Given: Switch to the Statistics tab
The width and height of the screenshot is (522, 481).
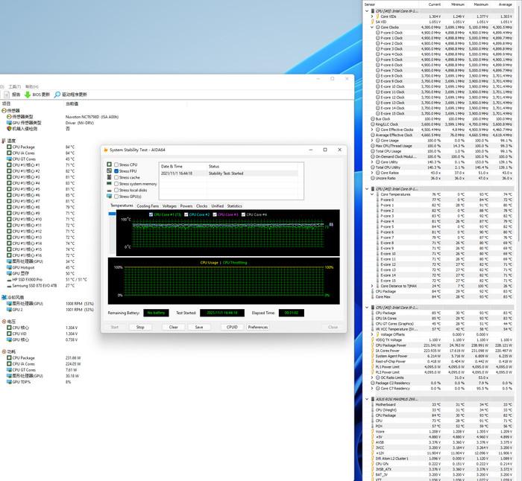Looking at the screenshot, I should [x=234, y=206].
